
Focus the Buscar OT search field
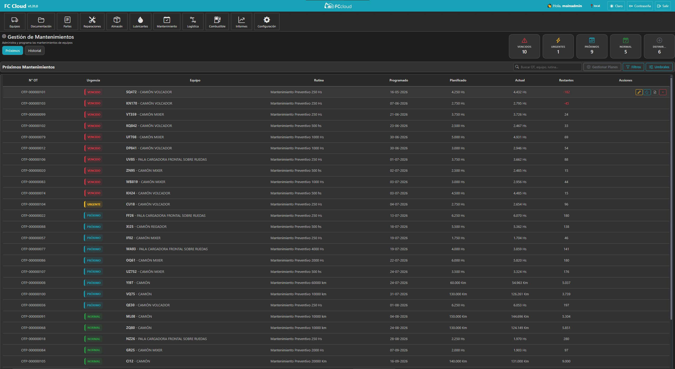[x=547, y=67]
